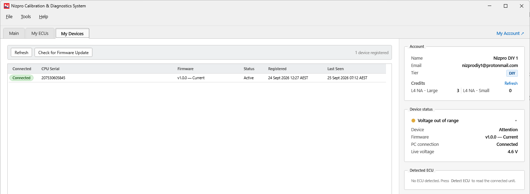Screen dimensions: 530x194
Task: Open the Tools menu
Action: point(26,17)
